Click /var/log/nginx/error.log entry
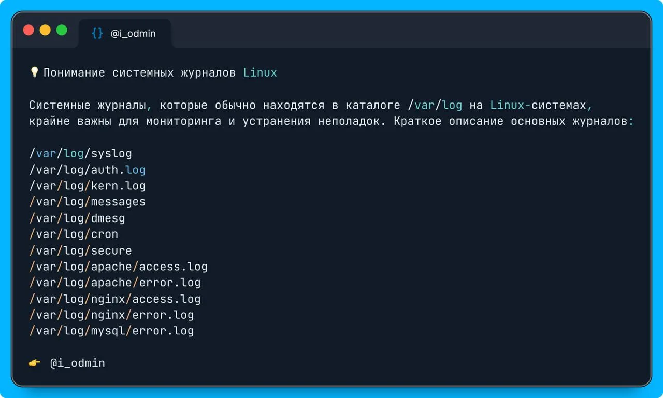The image size is (663, 398). click(x=111, y=315)
